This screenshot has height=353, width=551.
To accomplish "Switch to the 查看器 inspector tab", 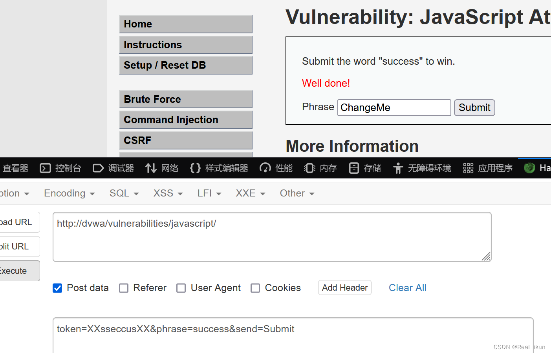I will 15,168.
